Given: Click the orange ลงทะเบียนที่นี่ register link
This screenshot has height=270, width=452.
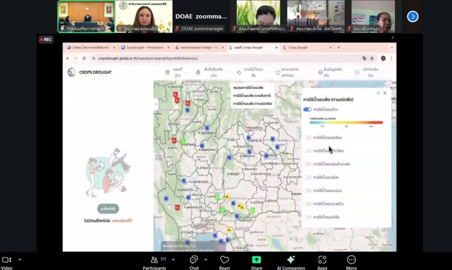Looking at the screenshot, I should click(122, 221).
